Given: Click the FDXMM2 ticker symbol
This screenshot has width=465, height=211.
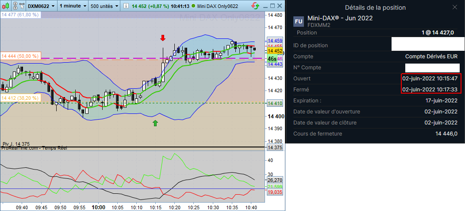Looking at the screenshot, I should coord(319,25).
